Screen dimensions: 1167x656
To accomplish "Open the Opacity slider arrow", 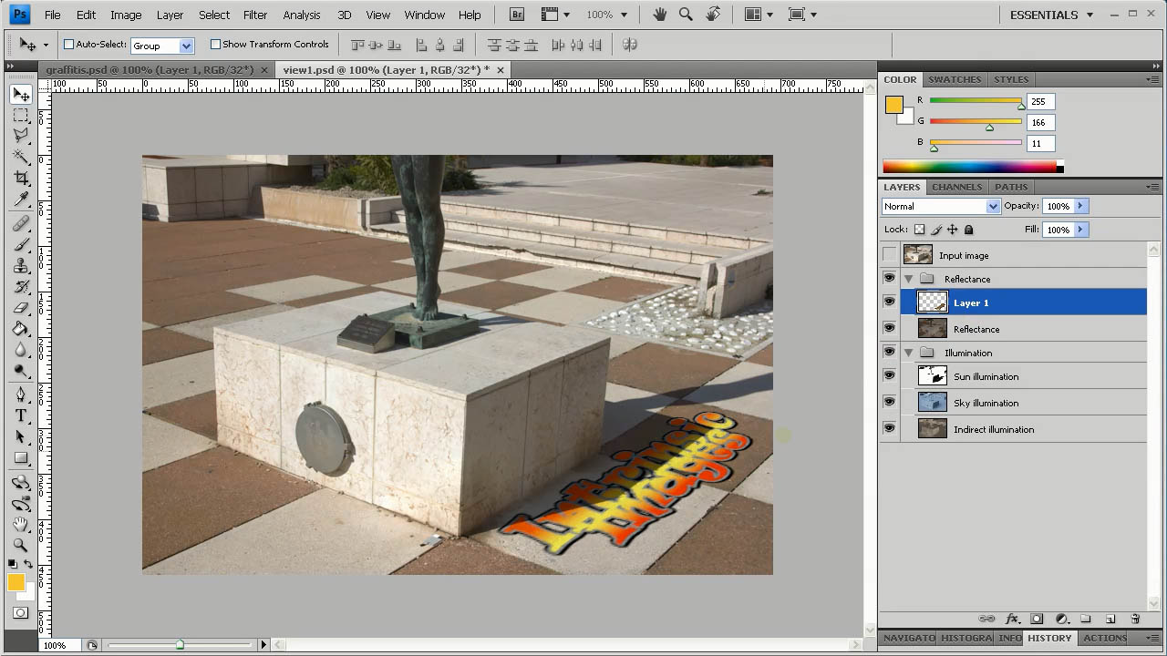I will pyautogui.click(x=1080, y=207).
